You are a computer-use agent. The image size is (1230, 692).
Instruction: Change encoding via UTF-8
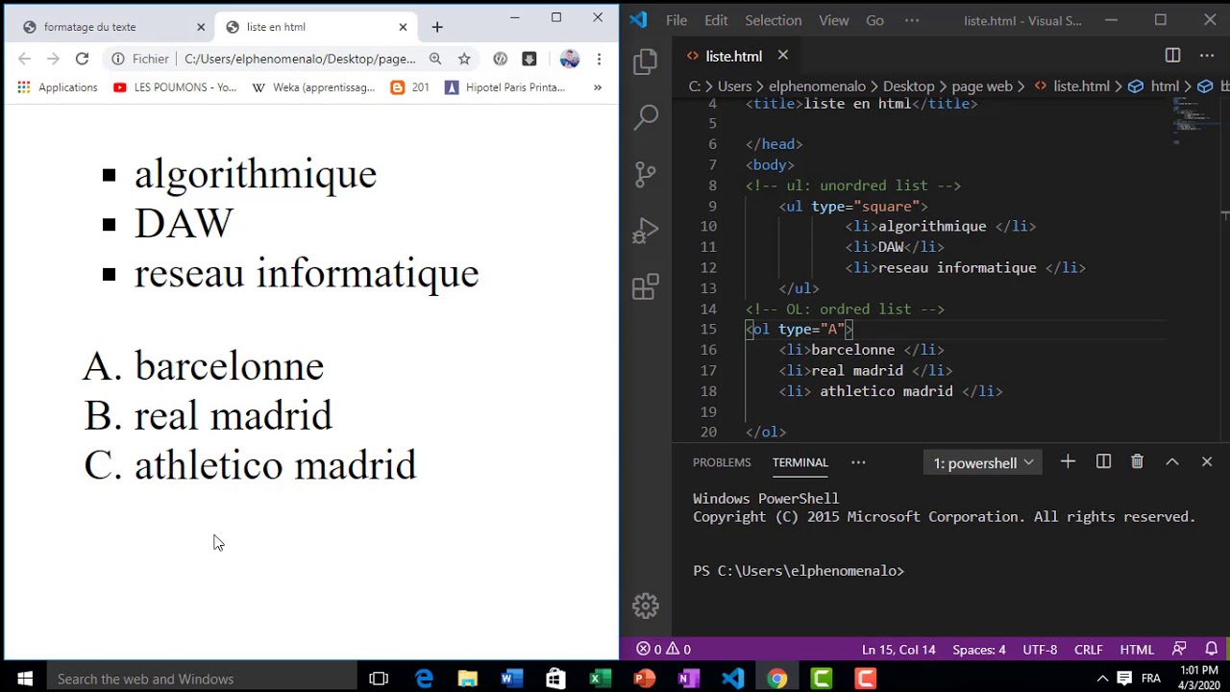pyautogui.click(x=1040, y=650)
